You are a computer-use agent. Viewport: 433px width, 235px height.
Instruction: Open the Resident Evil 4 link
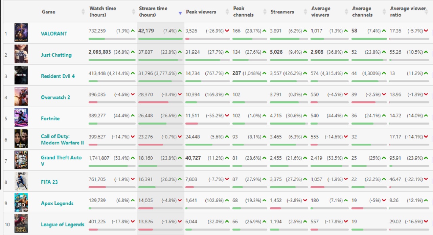point(58,76)
